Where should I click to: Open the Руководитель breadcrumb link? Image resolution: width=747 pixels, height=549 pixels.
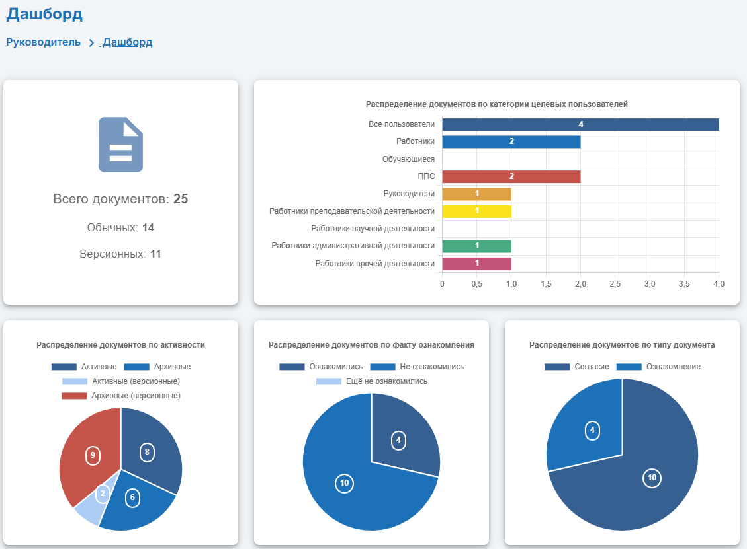tap(43, 42)
